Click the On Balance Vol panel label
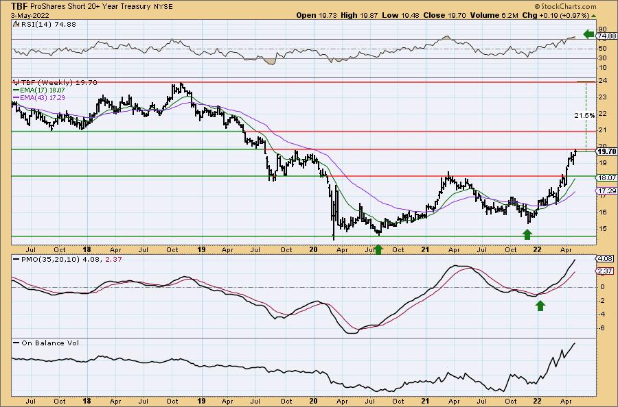Viewport: 618px width, 407px height. click(x=46, y=343)
